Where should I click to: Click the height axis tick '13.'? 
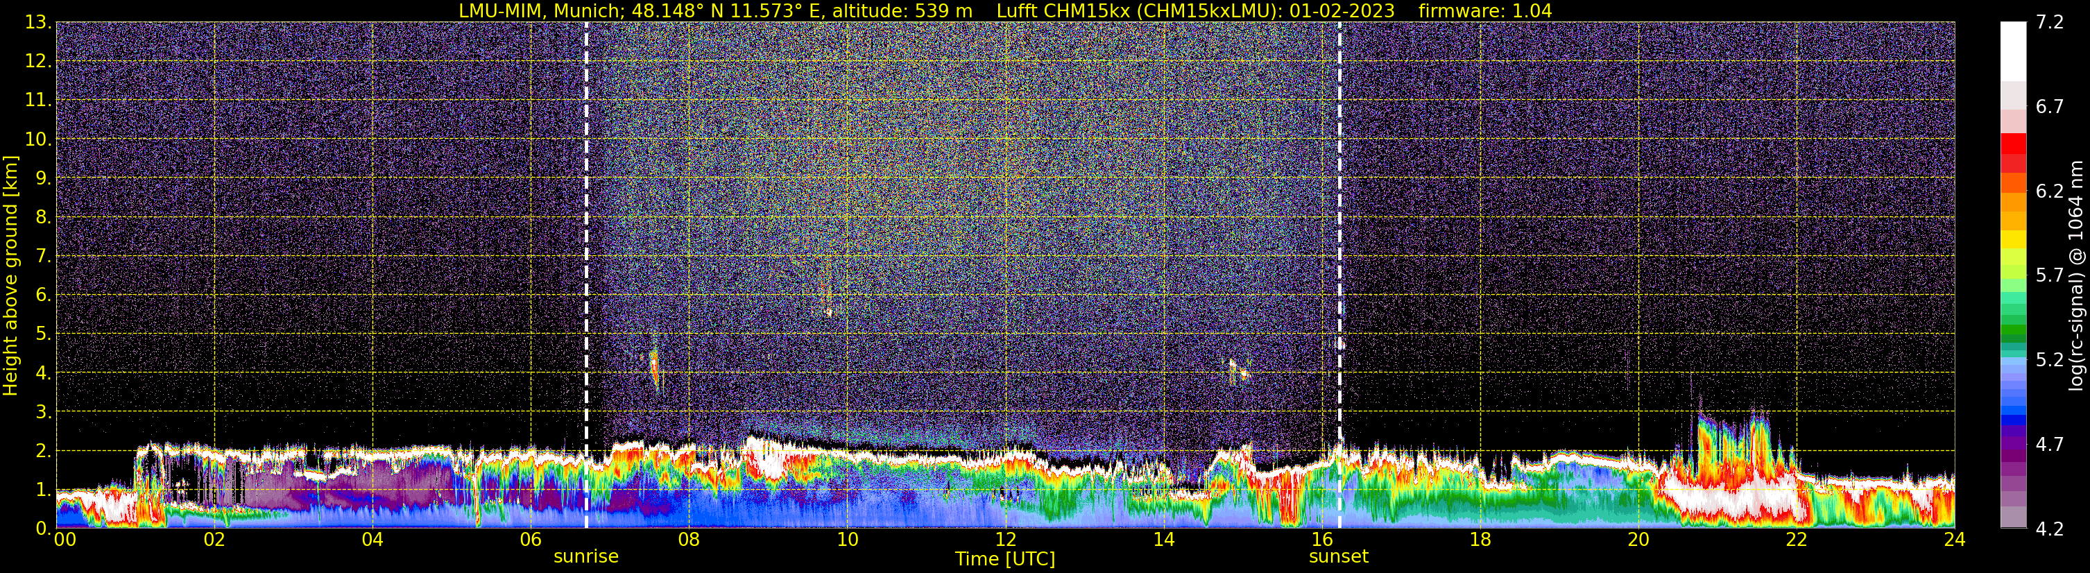38,22
